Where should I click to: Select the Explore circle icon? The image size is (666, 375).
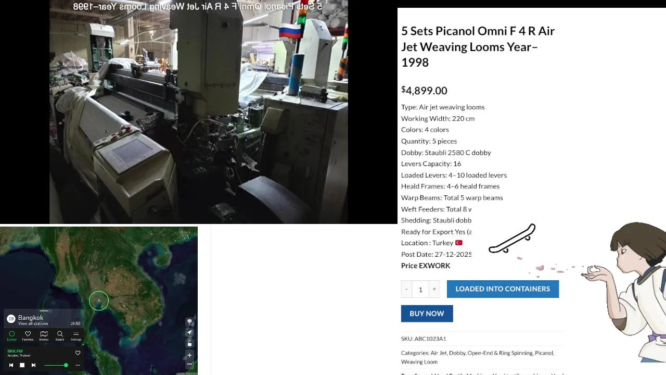[11, 335]
